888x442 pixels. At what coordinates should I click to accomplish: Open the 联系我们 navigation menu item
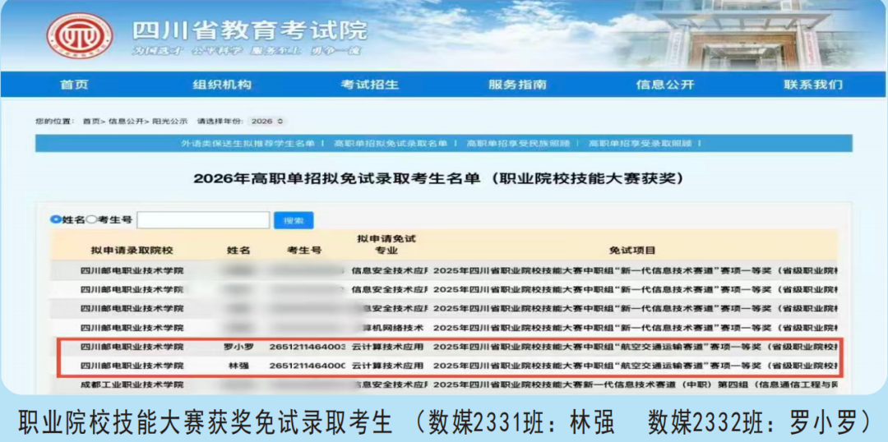pos(813,85)
